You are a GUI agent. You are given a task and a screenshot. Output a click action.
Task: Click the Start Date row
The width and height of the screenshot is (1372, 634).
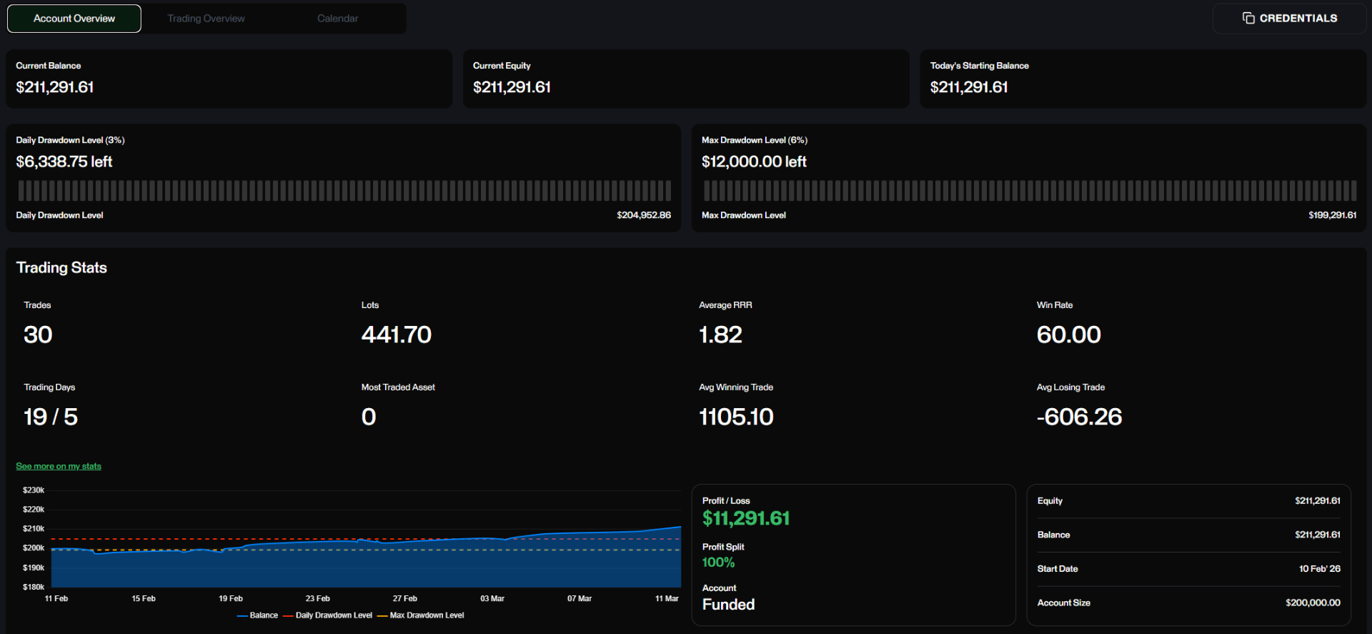1188,569
